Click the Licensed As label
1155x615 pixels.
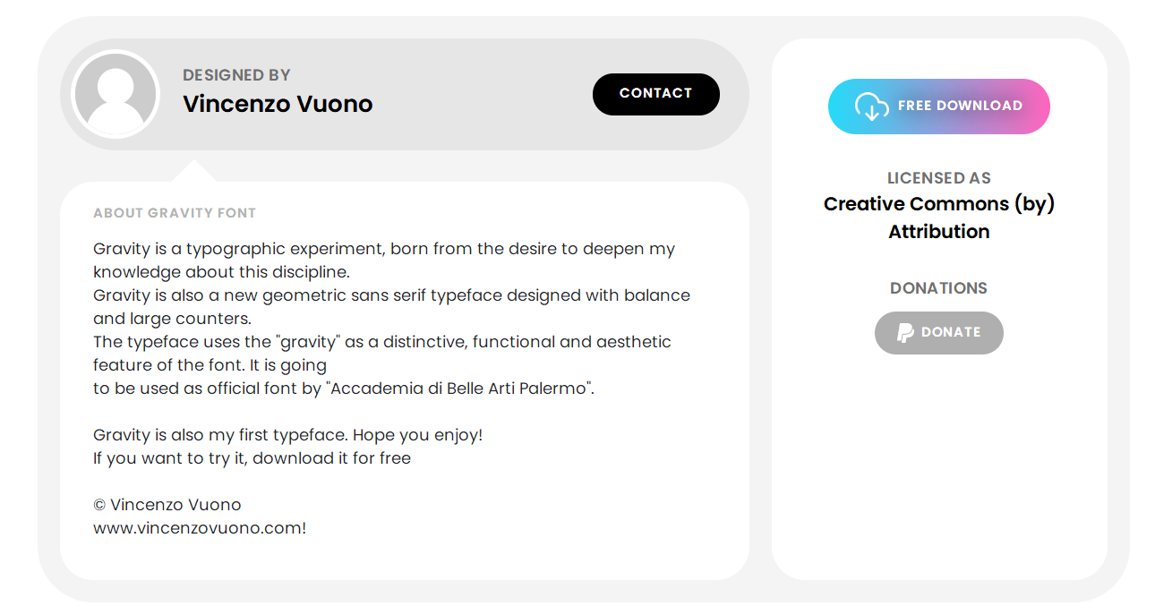click(938, 178)
